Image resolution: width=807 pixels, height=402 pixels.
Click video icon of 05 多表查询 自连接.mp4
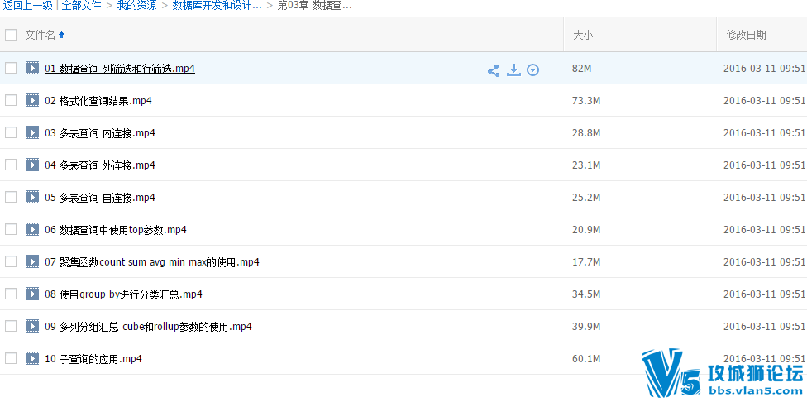pos(32,197)
